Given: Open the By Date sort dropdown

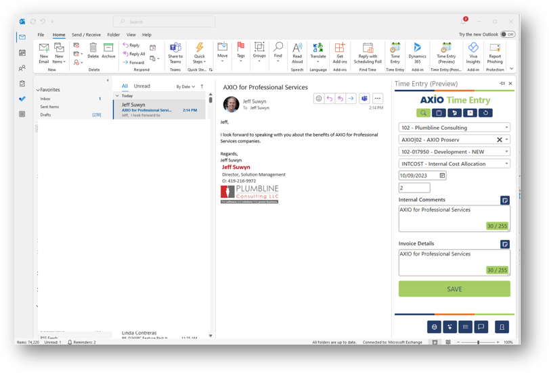Looking at the screenshot, I should (185, 86).
